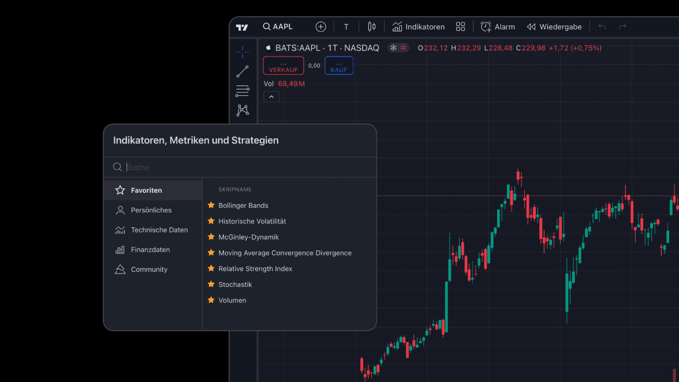
Task: Select the trend line drawing tool
Action: [242, 71]
